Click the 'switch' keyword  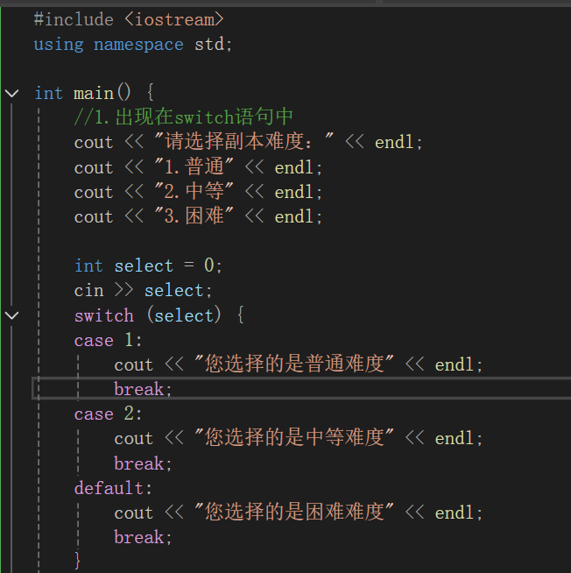(x=104, y=315)
